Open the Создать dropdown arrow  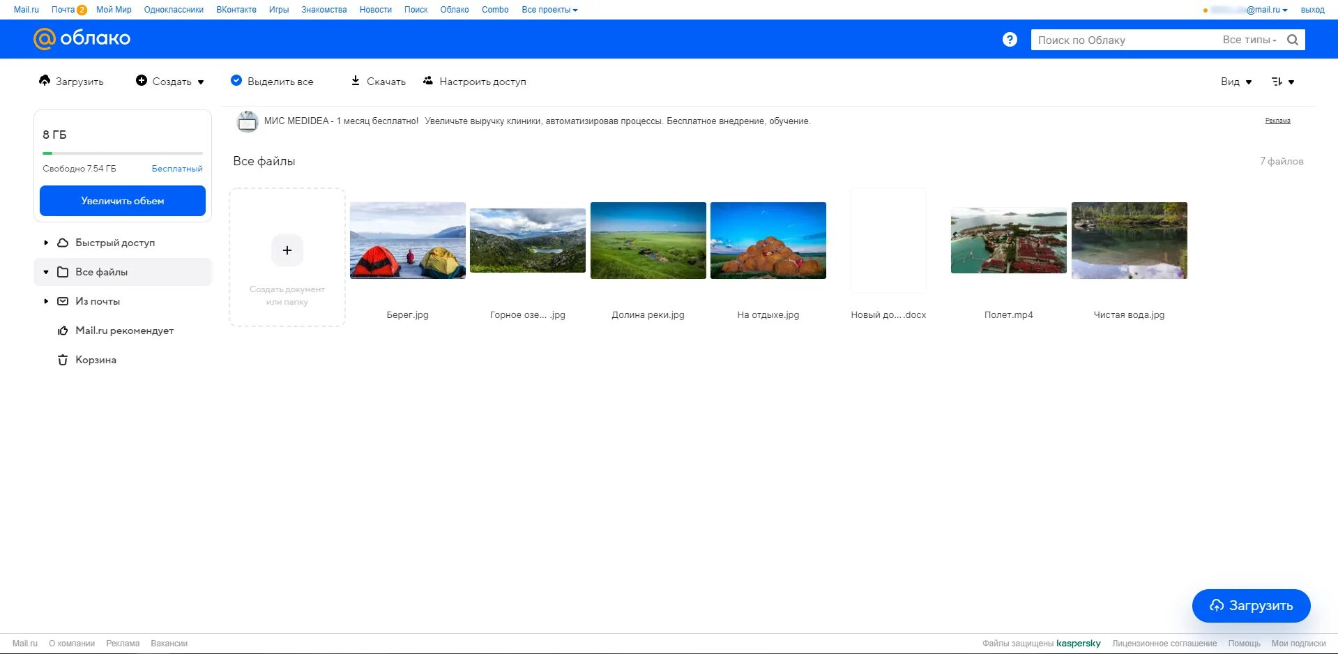[x=201, y=82]
